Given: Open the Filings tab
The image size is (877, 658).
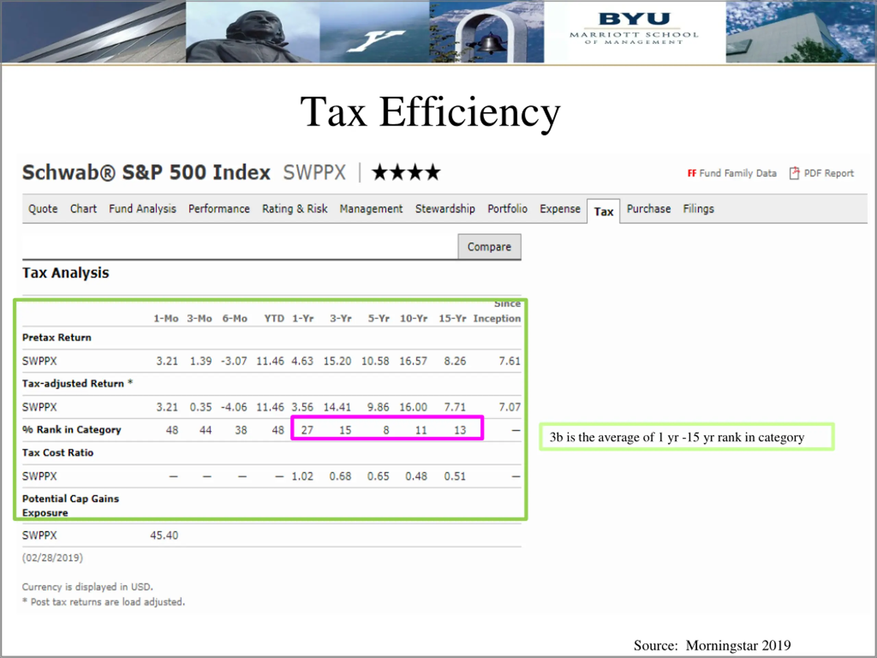Looking at the screenshot, I should pos(698,209).
